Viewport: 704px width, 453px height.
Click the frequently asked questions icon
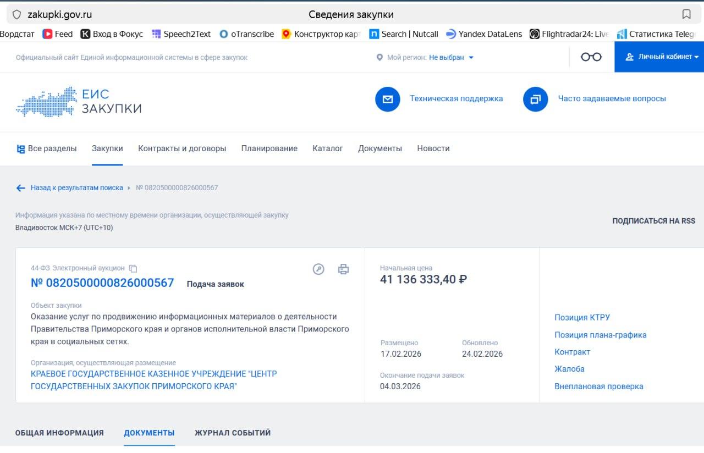535,99
